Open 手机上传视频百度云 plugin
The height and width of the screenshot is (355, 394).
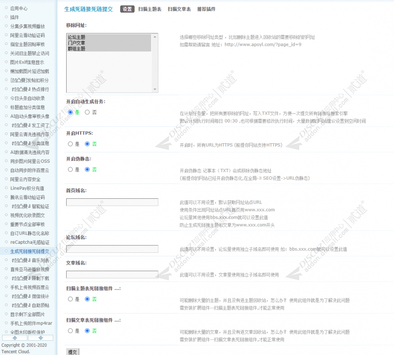29,287
